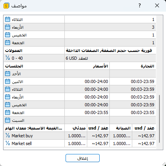
Task: Click ½ icon next to Market sell
Action: [8, 144]
